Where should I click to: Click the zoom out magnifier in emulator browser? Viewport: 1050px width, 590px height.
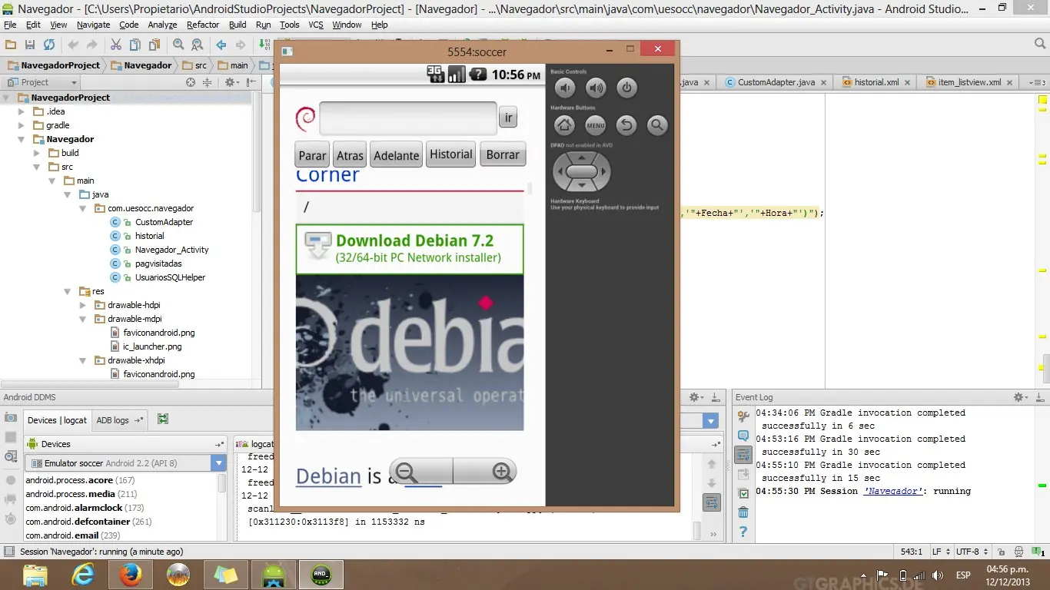(406, 472)
